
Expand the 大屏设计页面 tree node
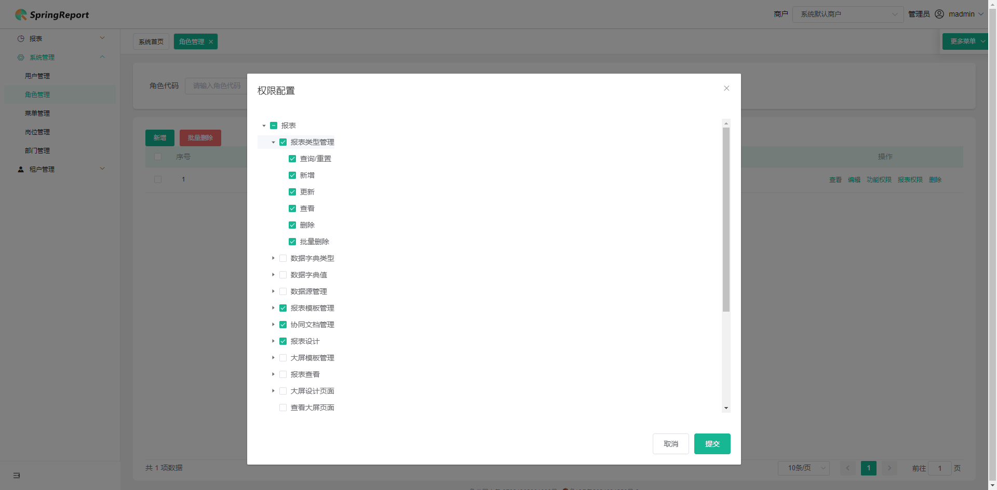tap(273, 391)
